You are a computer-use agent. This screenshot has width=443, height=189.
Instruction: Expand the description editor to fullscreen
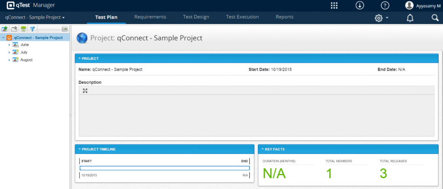pyautogui.click(x=85, y=90)
